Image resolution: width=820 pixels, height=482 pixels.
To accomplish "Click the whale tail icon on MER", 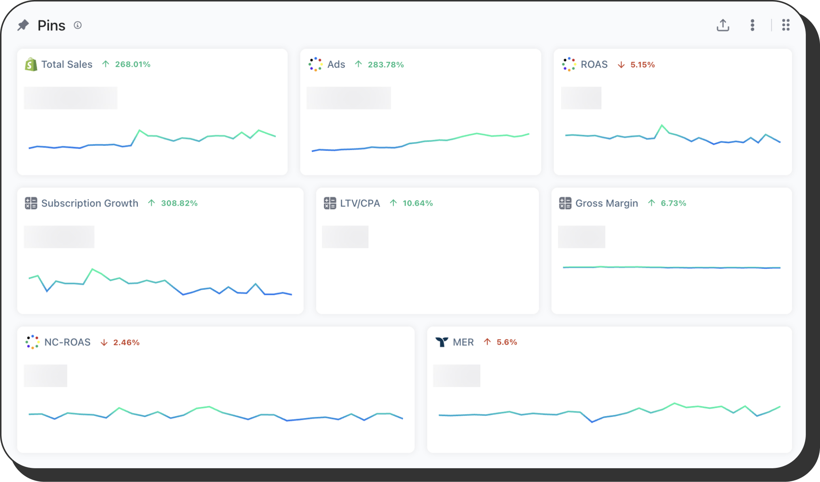I will pos(442,342).
